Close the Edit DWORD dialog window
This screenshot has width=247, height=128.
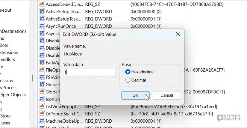click(x=178, y=34)
